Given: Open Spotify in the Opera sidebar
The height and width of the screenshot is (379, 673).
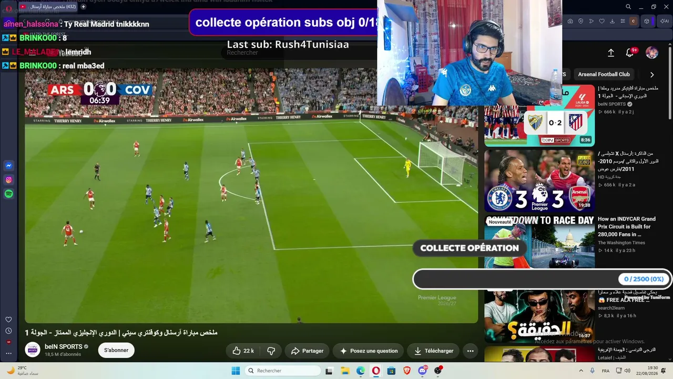Looking at the screenshot, I should (x=8, y=194).
